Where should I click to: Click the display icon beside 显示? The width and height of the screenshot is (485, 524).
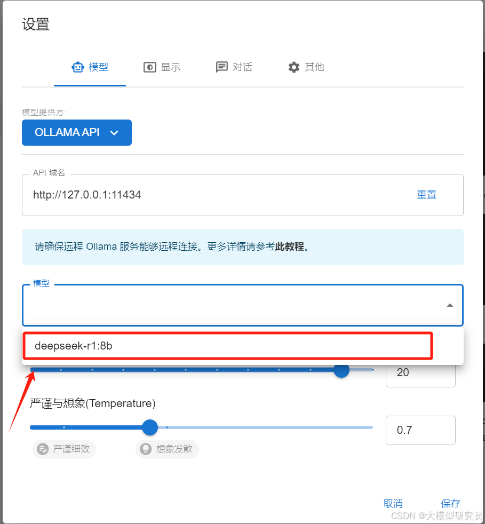click(150, 67)
